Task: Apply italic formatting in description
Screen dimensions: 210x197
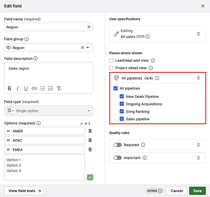Action: [18, 88]
